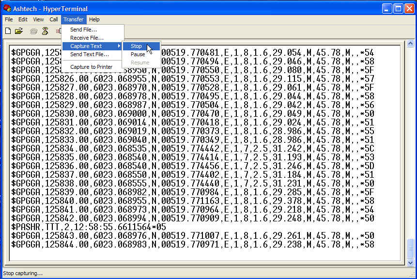Click the terminal scrollbar down arrow
Screen dimensions: 417x279
pyautogui.click(x=410, y=262)
